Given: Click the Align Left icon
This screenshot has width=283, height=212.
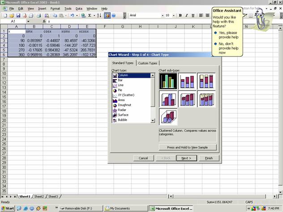Looking at the screenshot, I should (x=201, y=16).
